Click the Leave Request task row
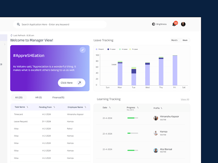 [x=50, y=121]
